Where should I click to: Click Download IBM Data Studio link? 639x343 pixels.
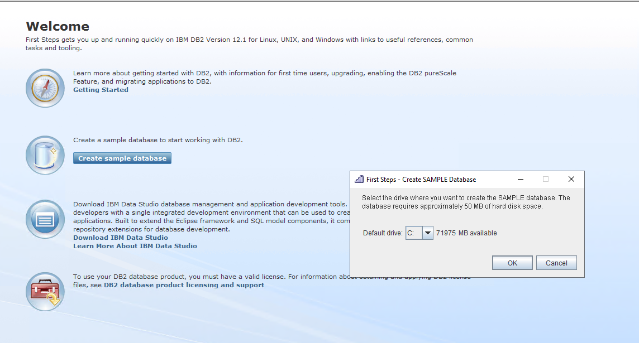click(120, 237)
